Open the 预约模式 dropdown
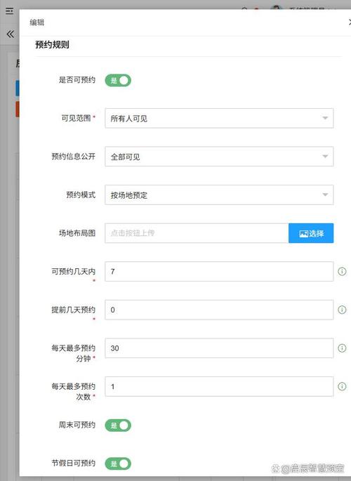 pos(219,195)
